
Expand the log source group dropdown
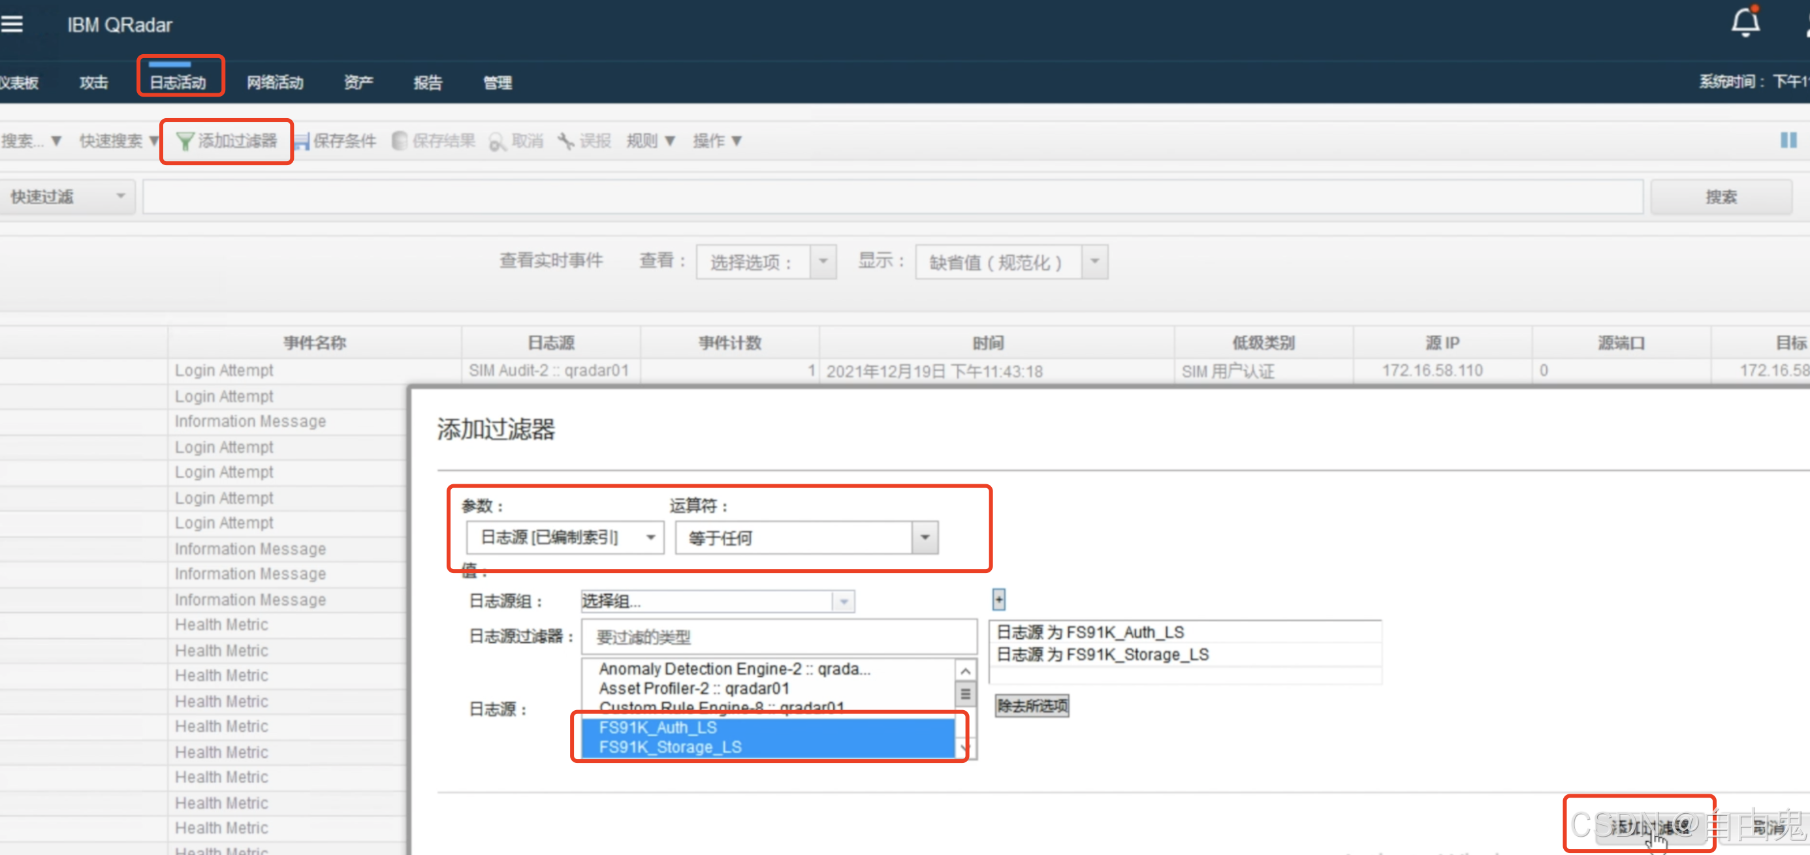(x=843, y=601)
